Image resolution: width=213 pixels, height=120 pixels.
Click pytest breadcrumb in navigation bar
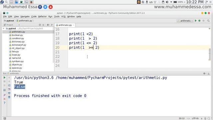tap(9, 21)
